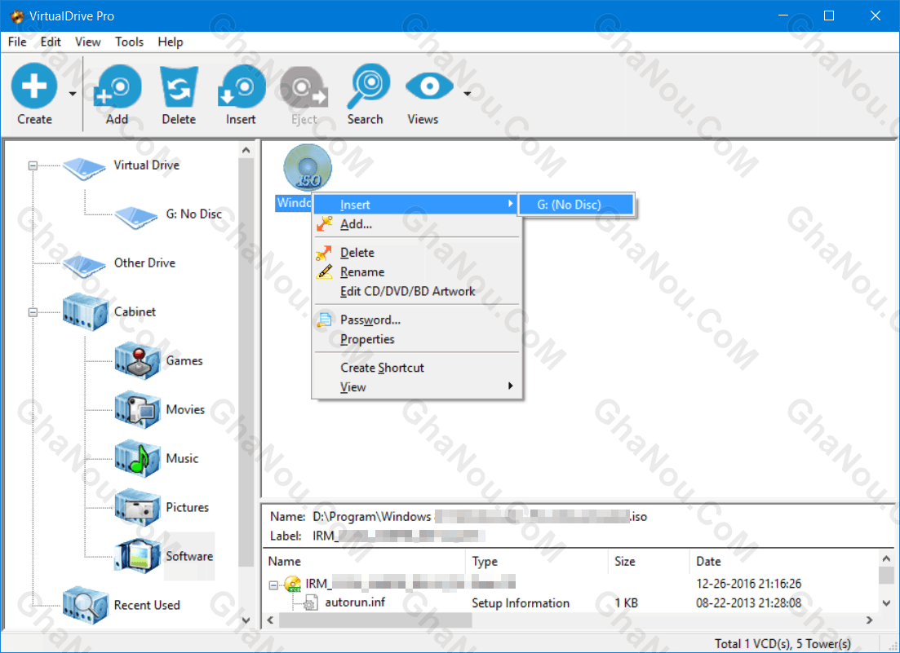Collapse the Virtual Drive tree node
Screen dimensions: 900x653
pyautogui.click(x=33, y=165)
